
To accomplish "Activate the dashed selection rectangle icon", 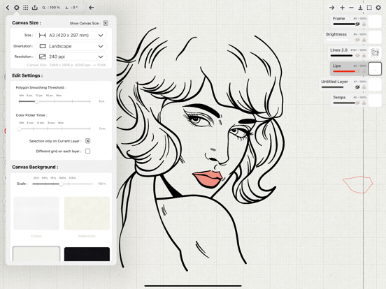I will tap(369, 8).
